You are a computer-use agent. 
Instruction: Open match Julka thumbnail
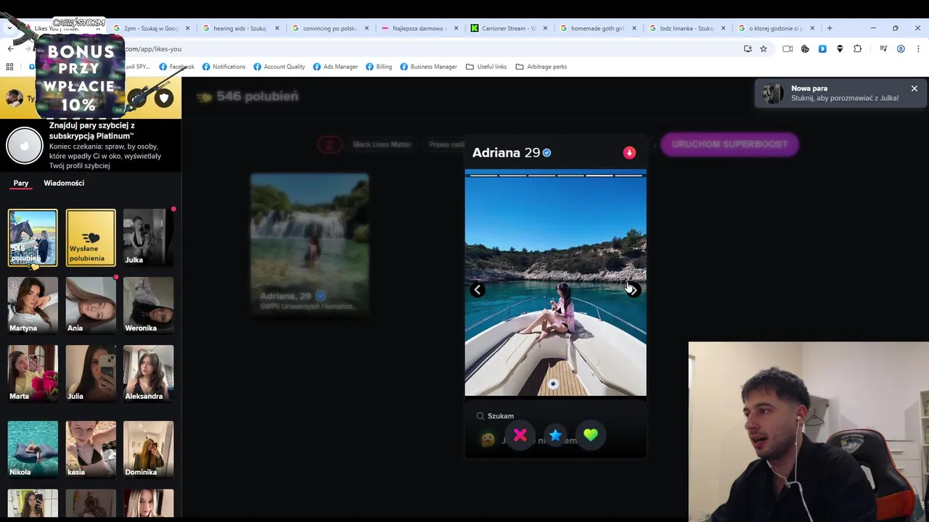pos(148,238)
